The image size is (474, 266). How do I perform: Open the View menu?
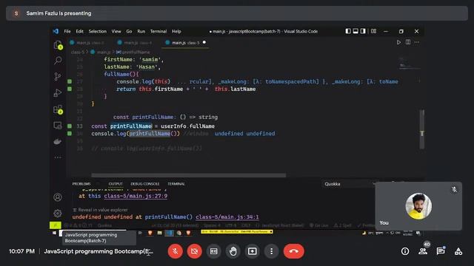[x=116, y=31]
